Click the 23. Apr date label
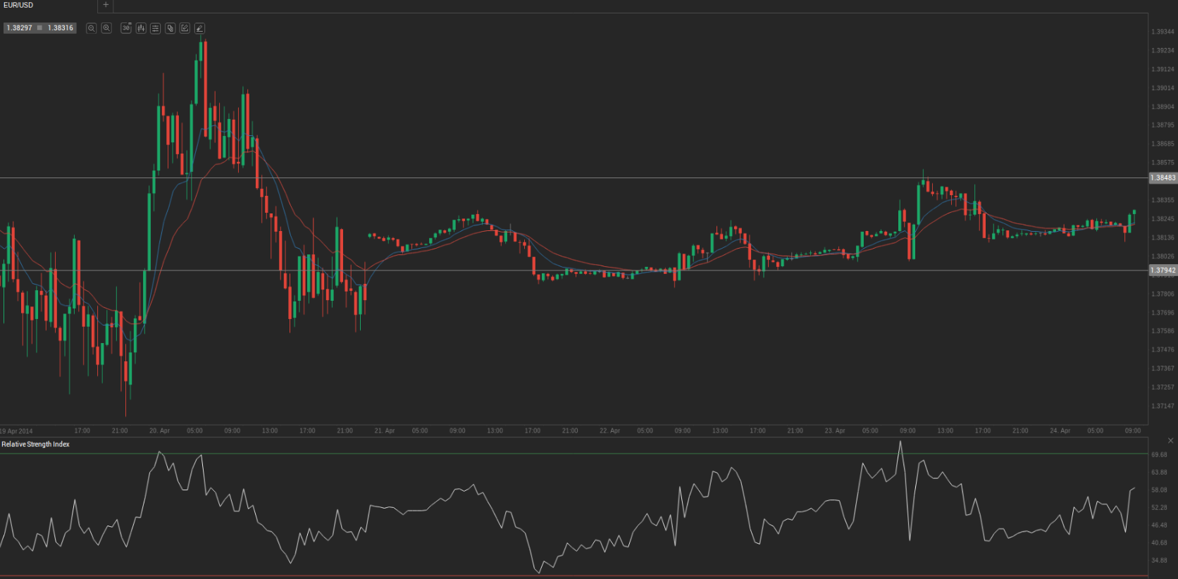Viewport: 1178px width, 579px height. point(835,430)
